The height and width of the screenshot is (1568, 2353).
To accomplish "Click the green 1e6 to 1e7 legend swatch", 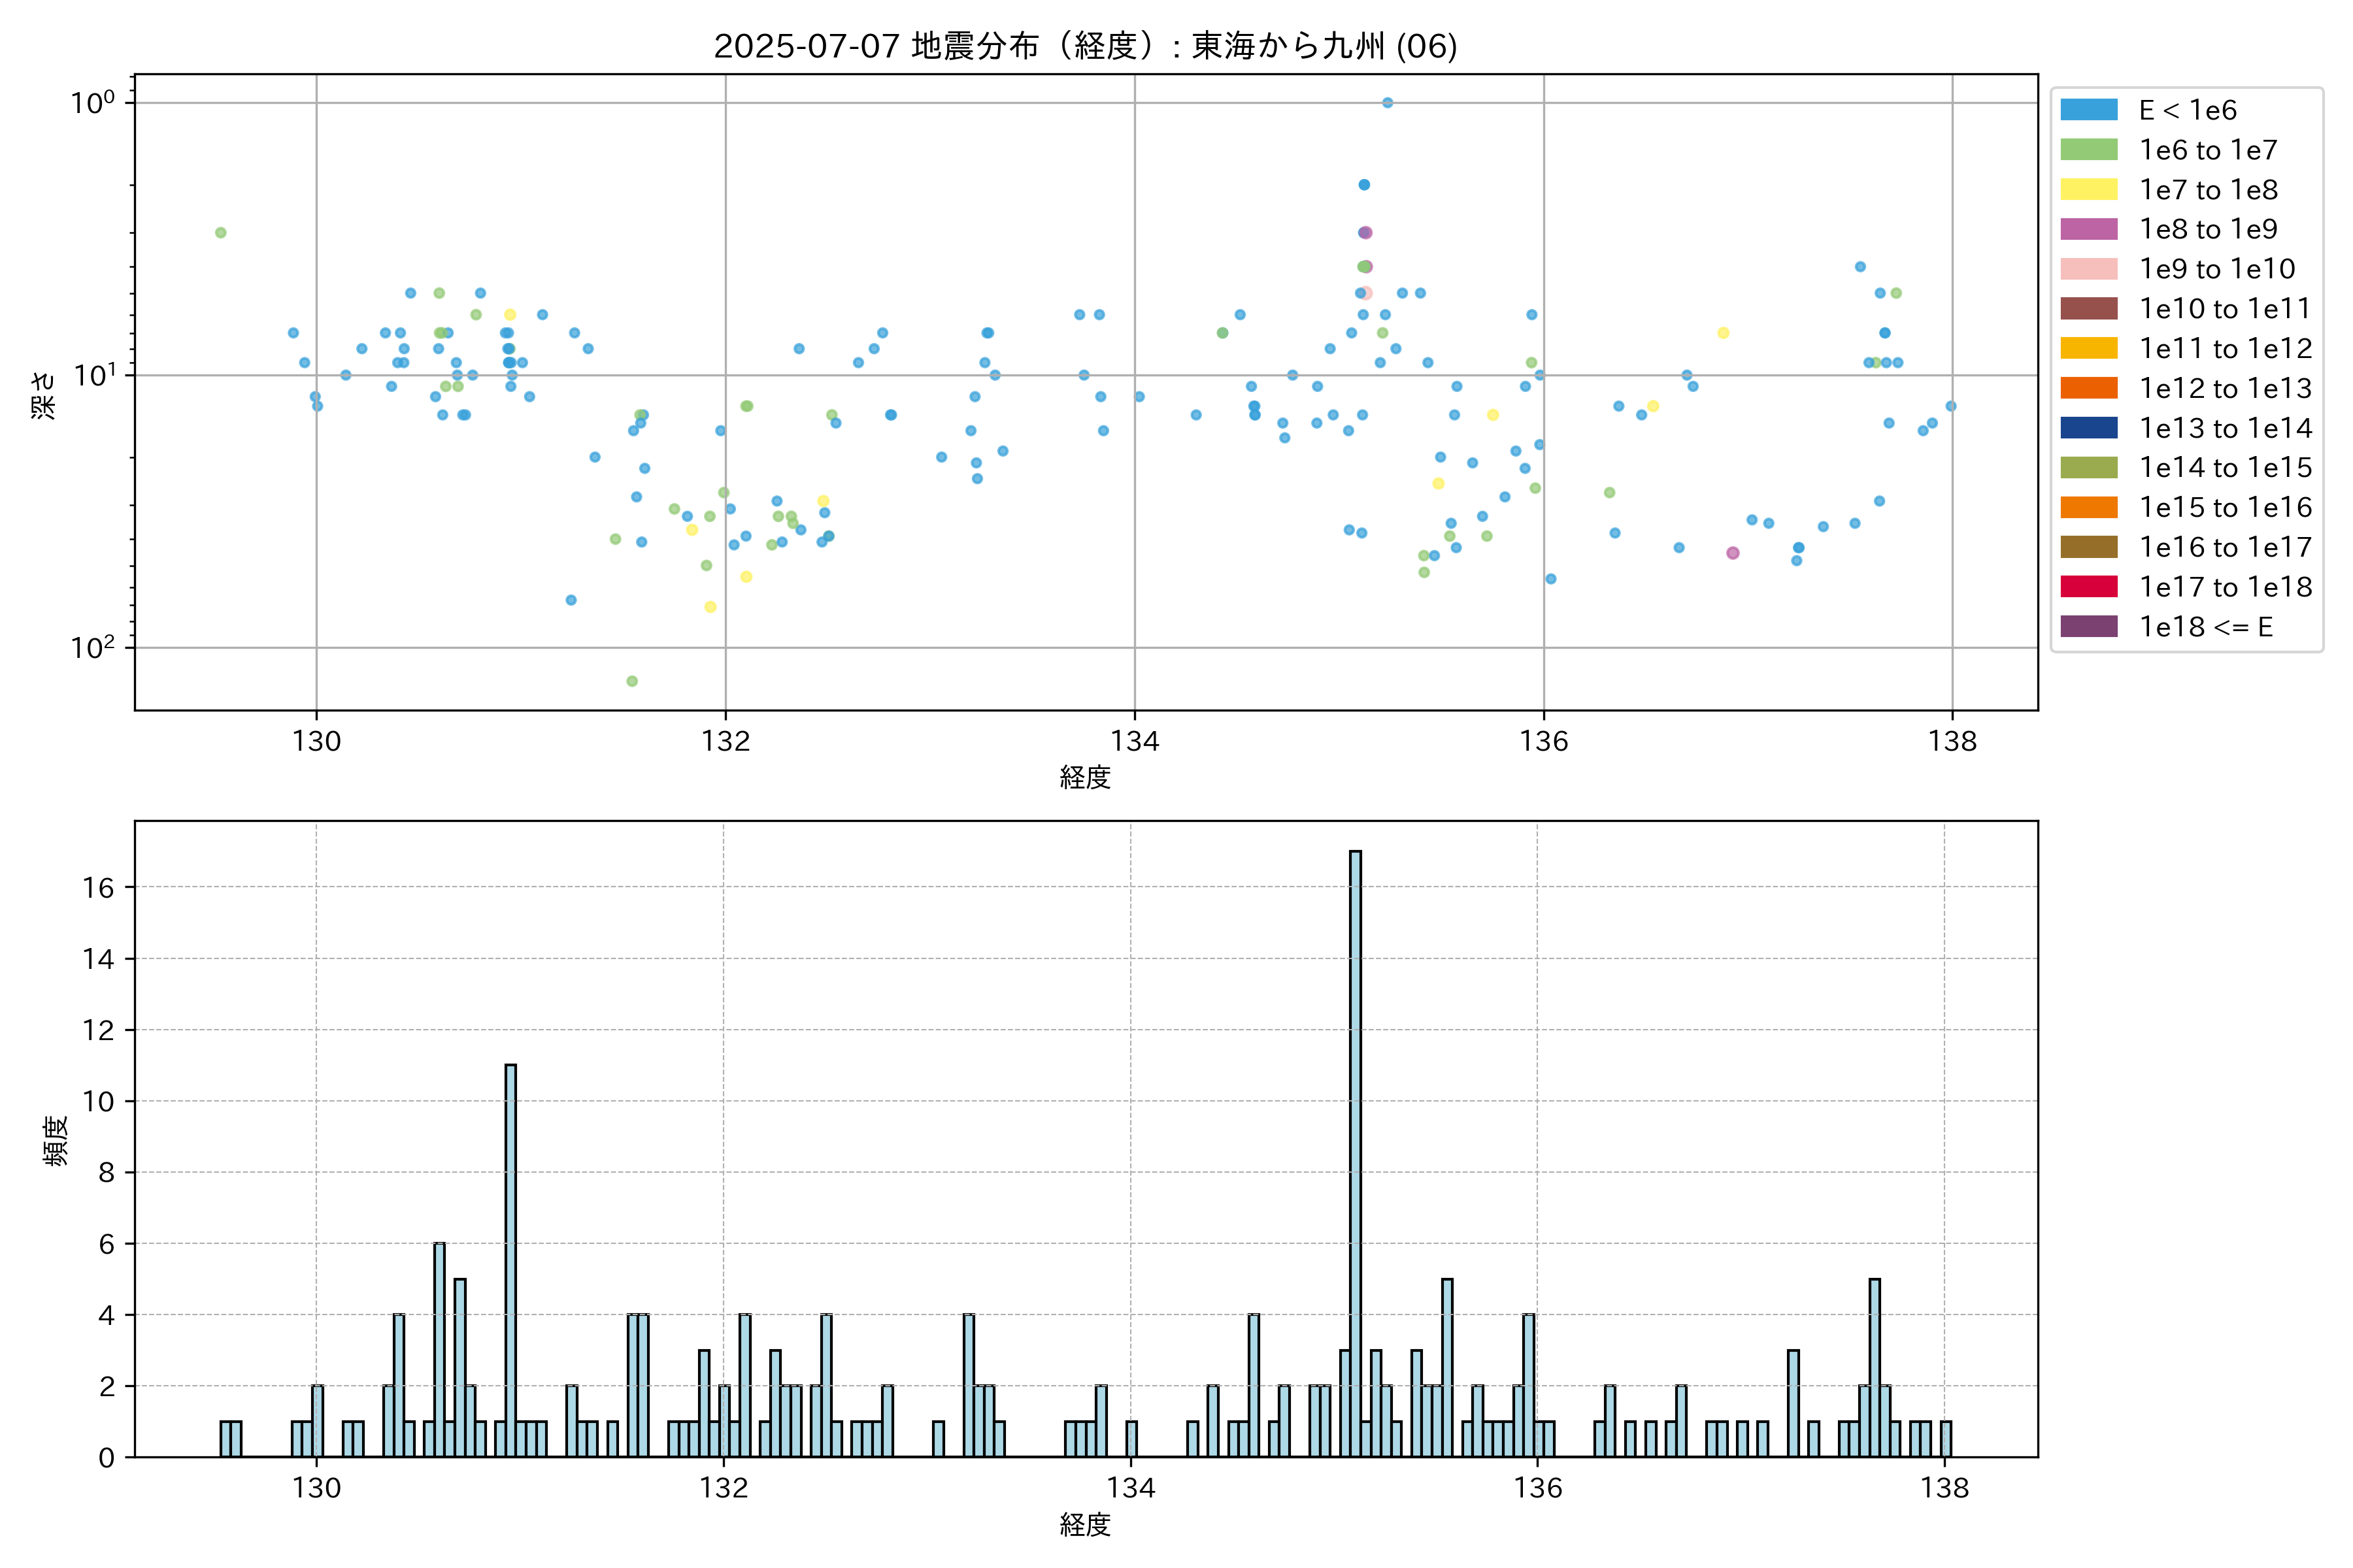I will pos(2088,150).
